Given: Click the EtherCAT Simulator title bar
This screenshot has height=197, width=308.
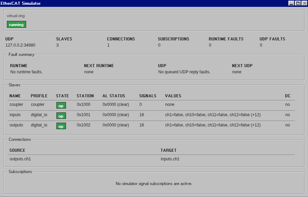Looking at the screenshot, I should point(137,3).
